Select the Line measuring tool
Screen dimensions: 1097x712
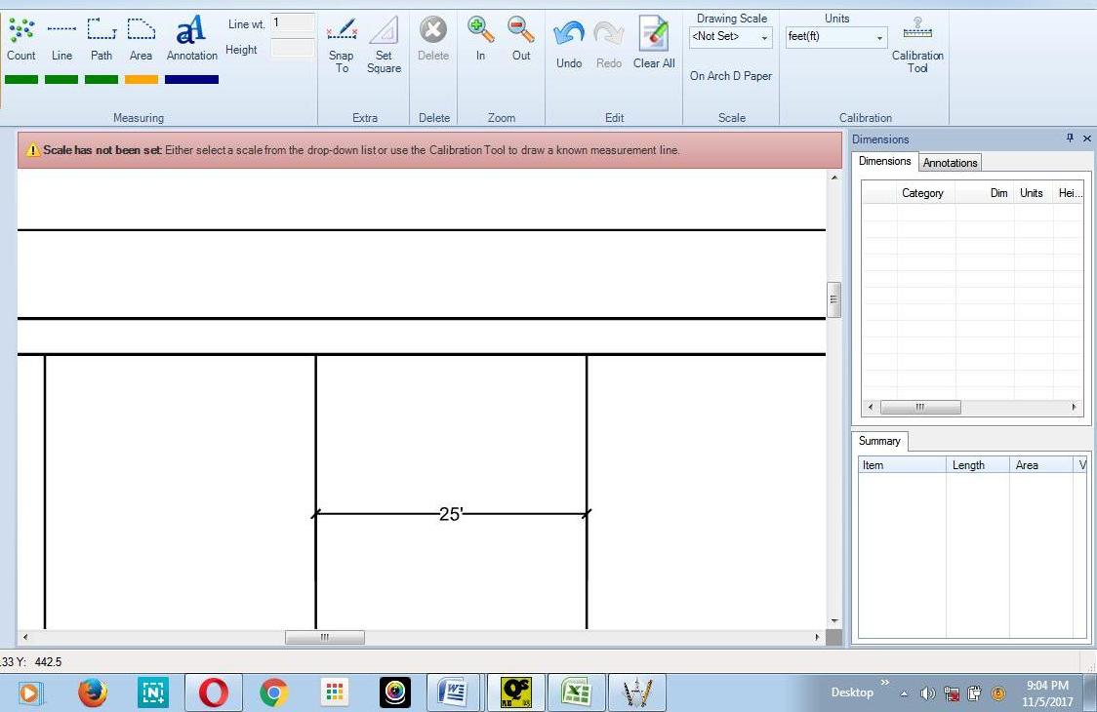click(x=61, y=37)
